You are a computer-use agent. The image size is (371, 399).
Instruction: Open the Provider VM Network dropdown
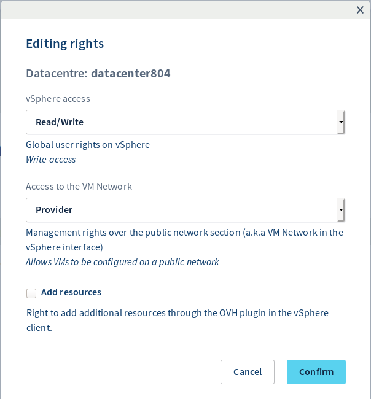click(184, 210)
